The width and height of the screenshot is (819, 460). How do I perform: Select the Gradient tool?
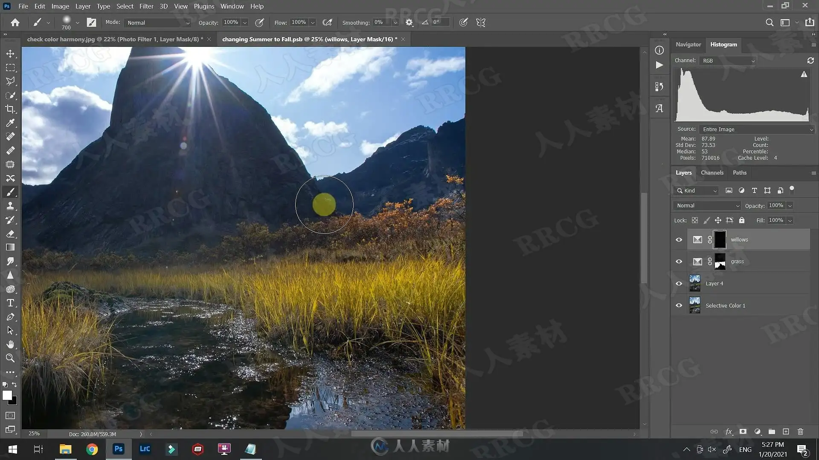click(10, 247)
